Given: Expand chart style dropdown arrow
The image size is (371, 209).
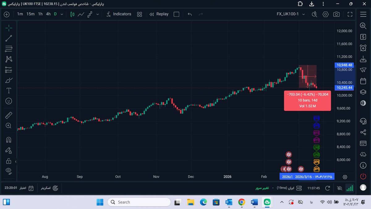Looking at the screenshot, I should [x=98, y=14].
